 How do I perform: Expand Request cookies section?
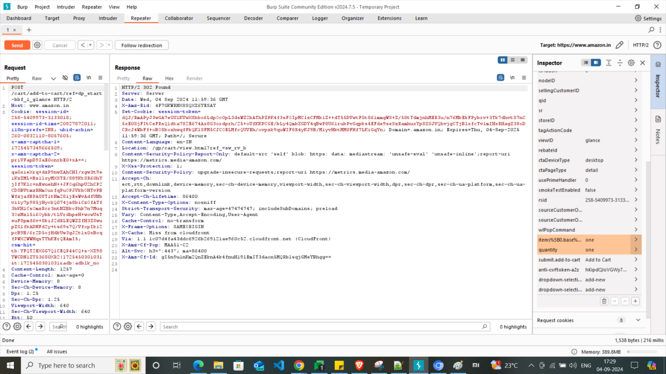(x=638, y=320)
